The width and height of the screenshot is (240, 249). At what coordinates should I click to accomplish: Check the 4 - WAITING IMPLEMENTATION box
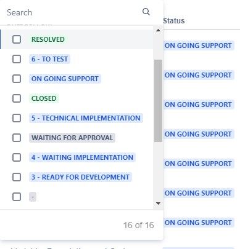17,157
